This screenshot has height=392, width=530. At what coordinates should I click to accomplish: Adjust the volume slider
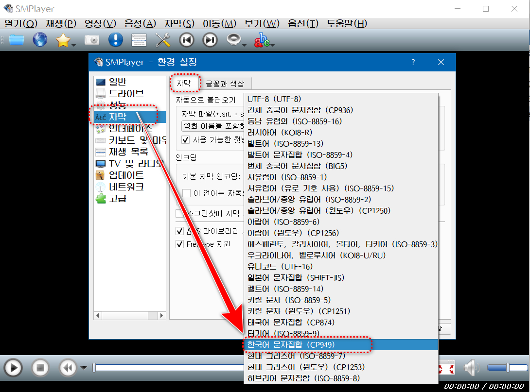point(507,368)
